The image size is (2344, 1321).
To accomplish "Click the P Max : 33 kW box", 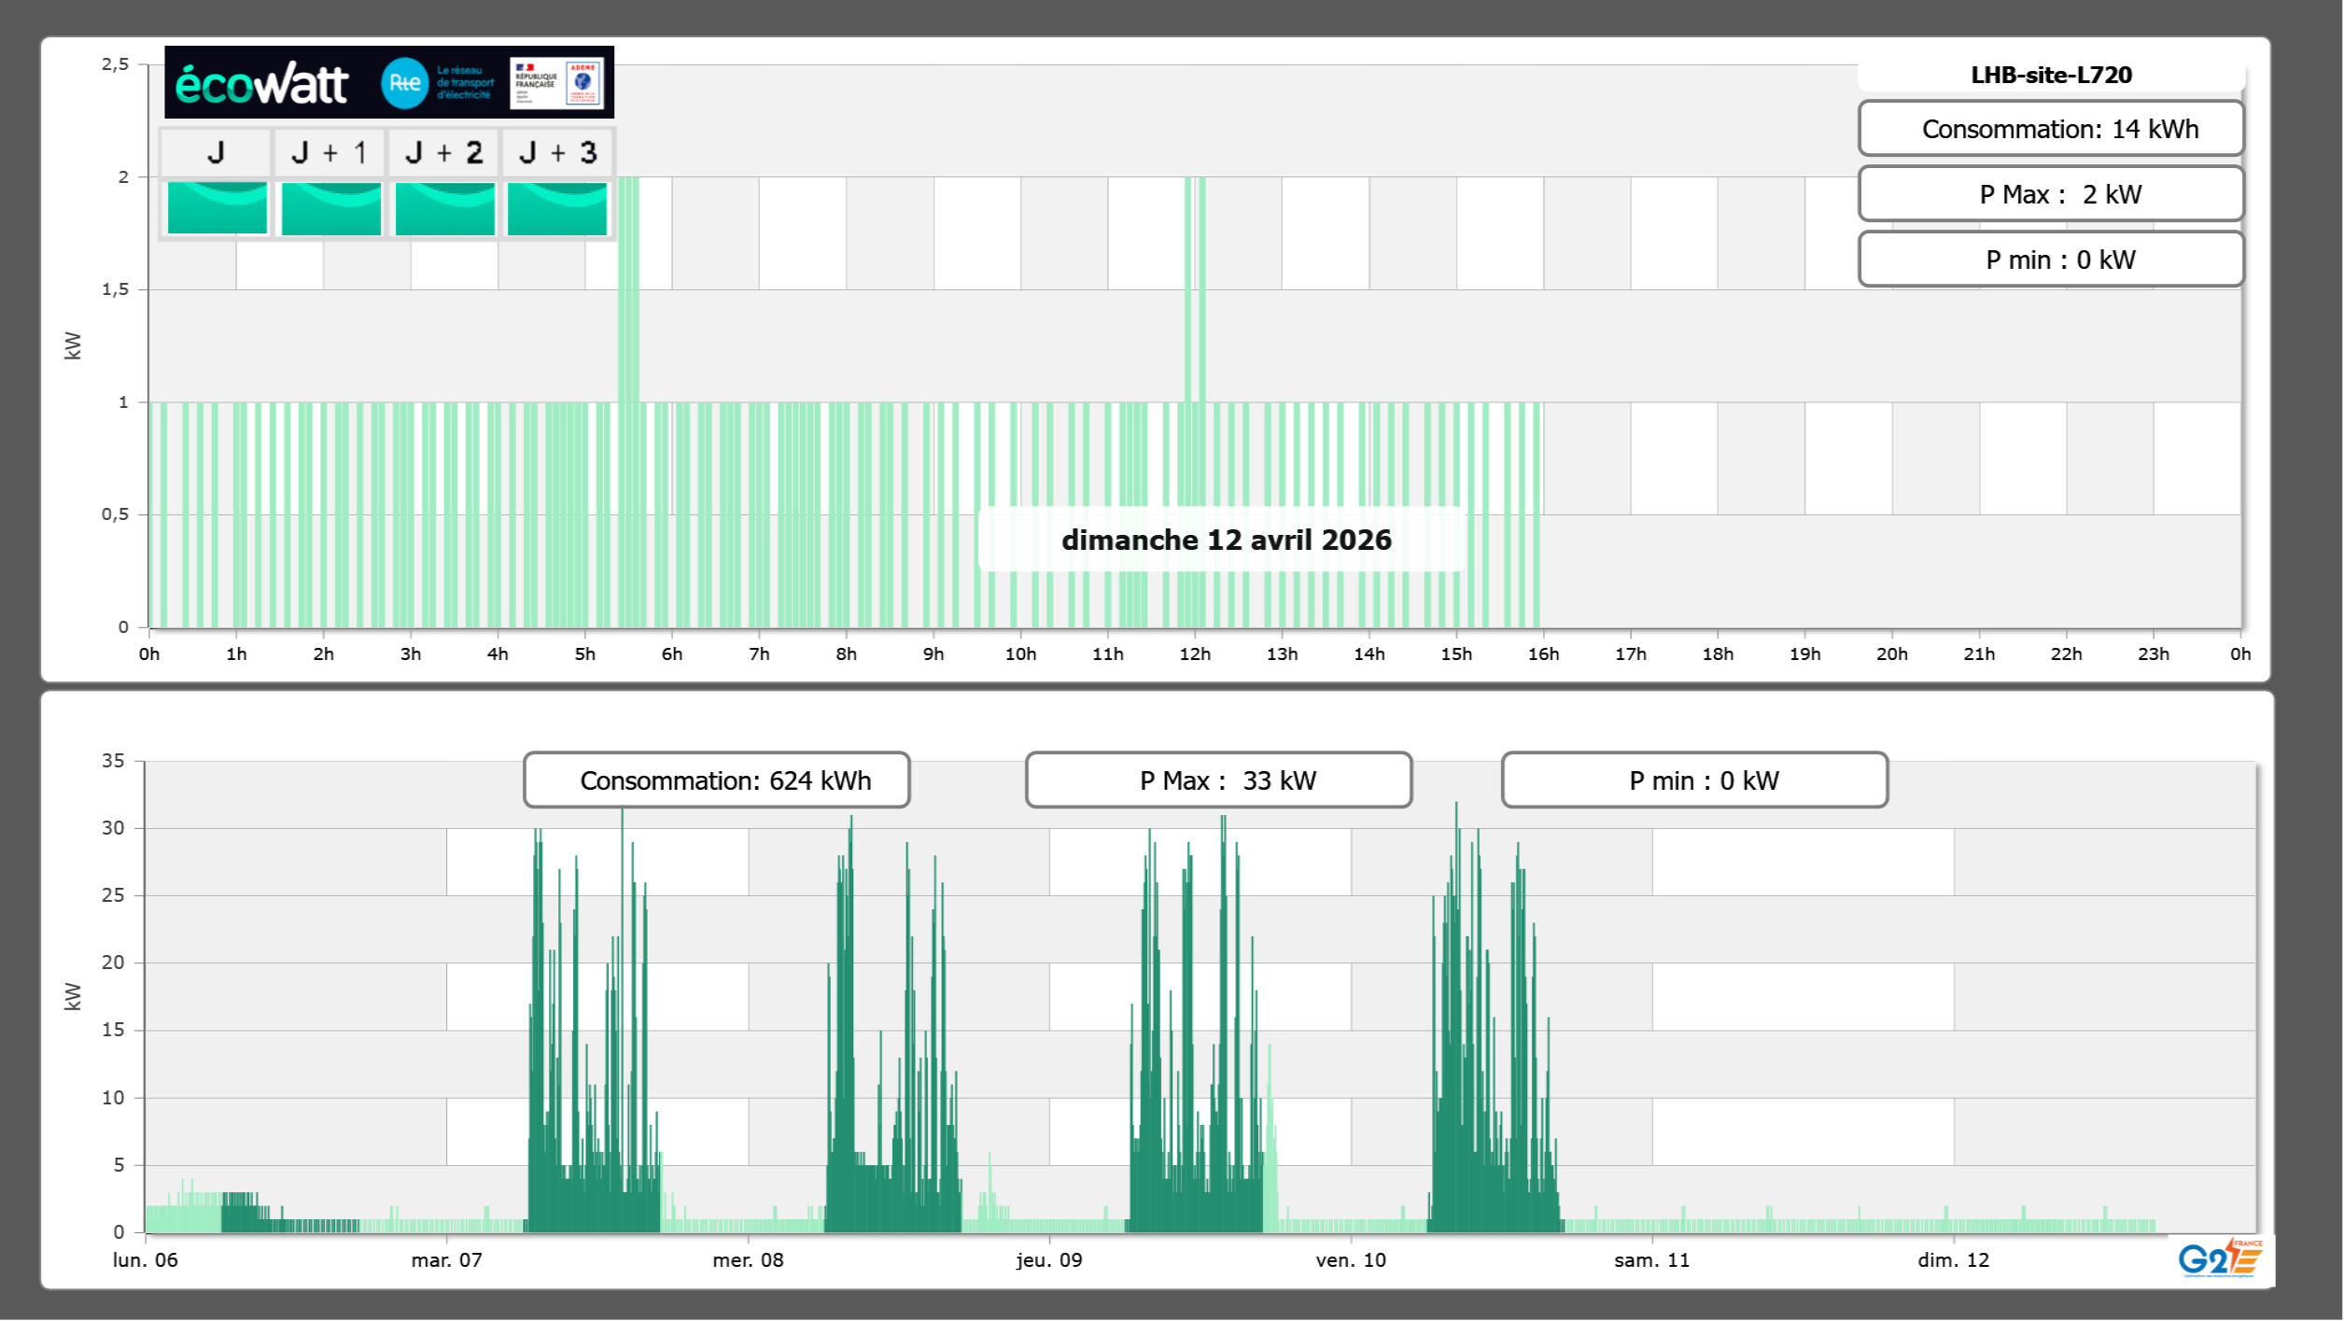I will (1218, 780).
